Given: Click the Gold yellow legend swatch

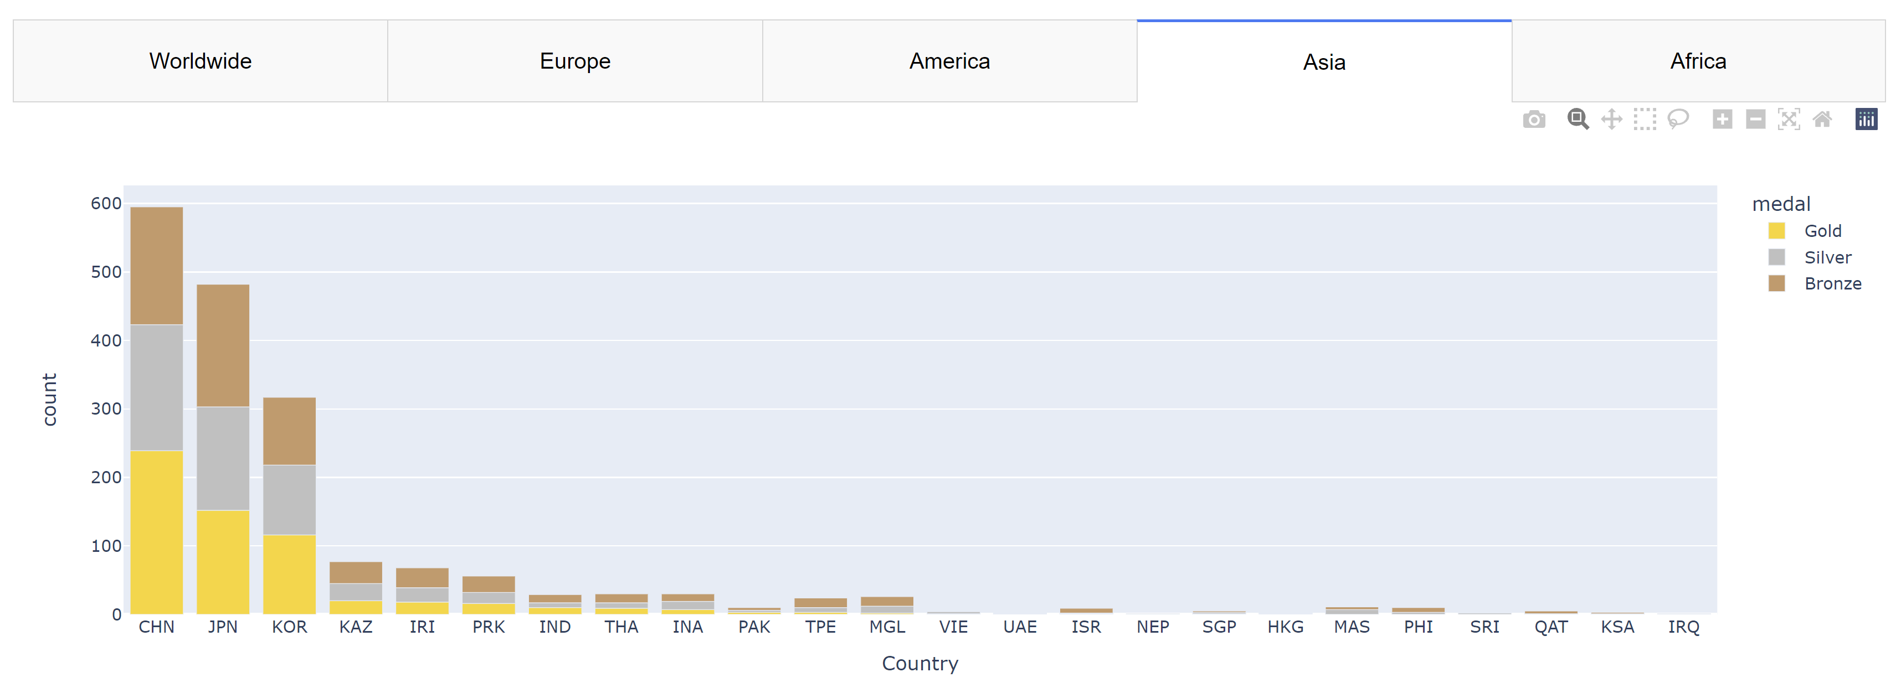Looking at the screenshot, I should 1776,231.
